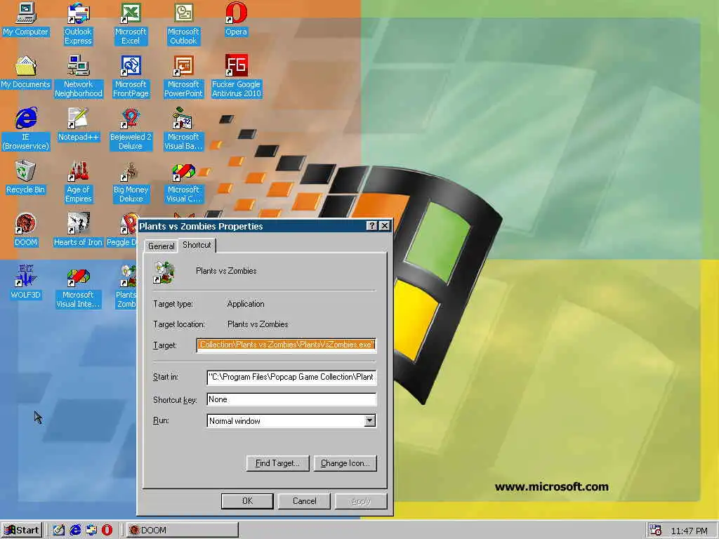Switch to the General tab
Screen dimensions: 719x539
[x=161, y=246]
